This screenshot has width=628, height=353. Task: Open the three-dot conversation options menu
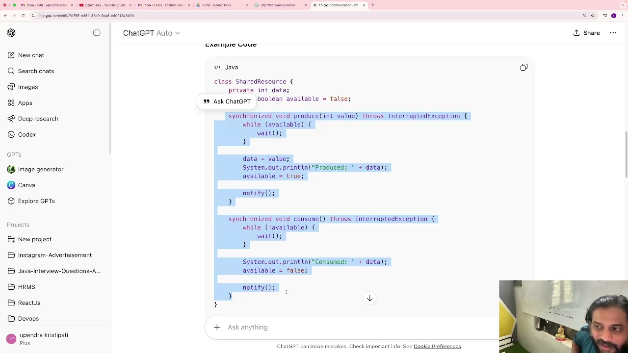coord(613,33)
